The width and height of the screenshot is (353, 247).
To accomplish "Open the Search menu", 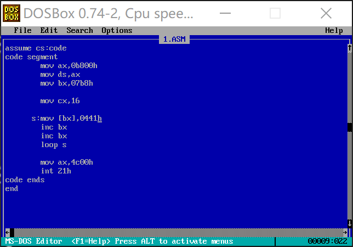I will pyautogui.click(x=79, y=31).
